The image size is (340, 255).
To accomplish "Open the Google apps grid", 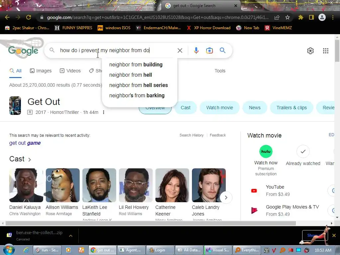I will point(326,51).
